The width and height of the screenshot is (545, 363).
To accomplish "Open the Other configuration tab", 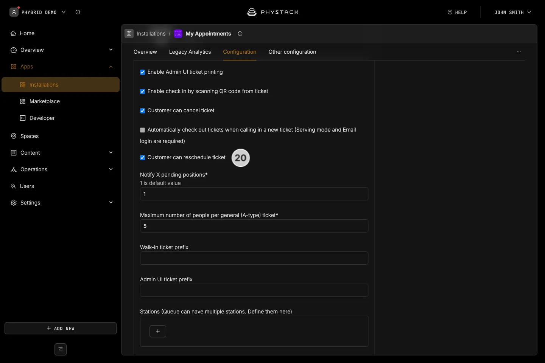I will (292, 52).
